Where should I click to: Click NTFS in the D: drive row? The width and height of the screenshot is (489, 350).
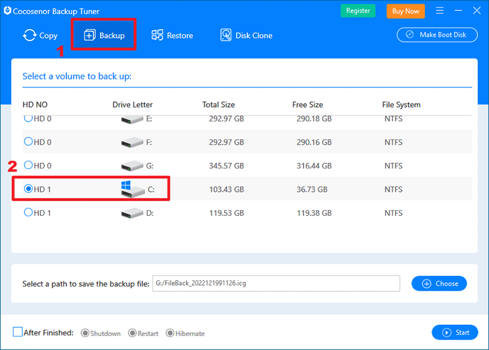393,213
